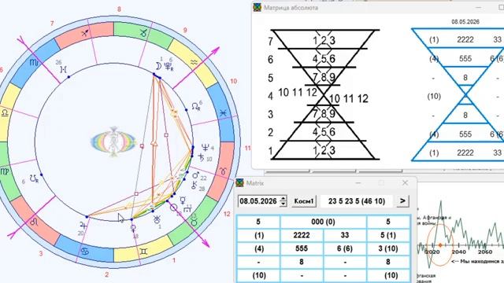This screenshot has width=504, height=283.
Task: Click the Косм1 button in the Matrix window
Action: coord(304,201)
